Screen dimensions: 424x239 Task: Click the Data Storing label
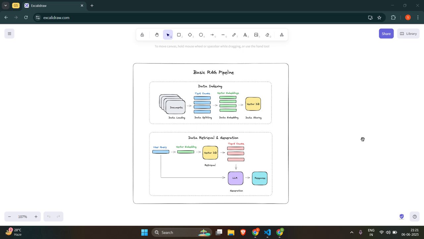point(253,118)
